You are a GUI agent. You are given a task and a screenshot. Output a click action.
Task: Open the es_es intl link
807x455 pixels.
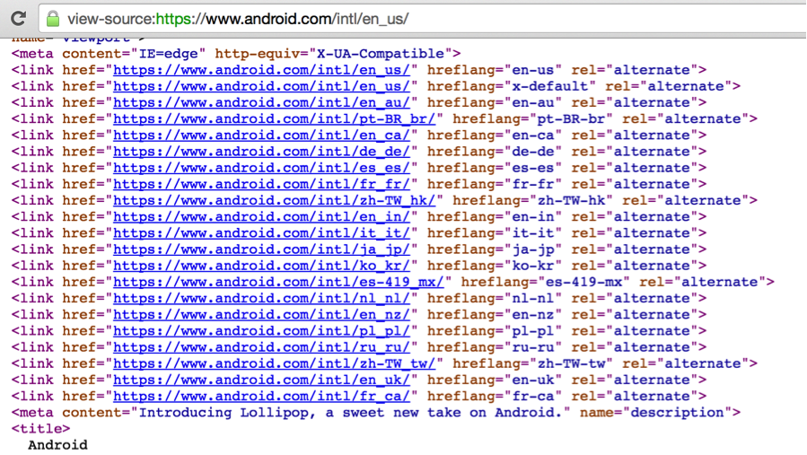pos(261,168)
